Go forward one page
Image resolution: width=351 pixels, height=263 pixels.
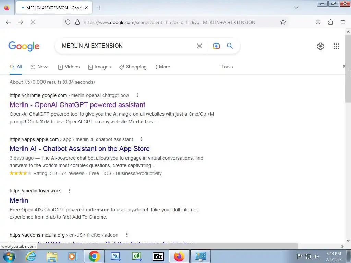click(21, 22)
